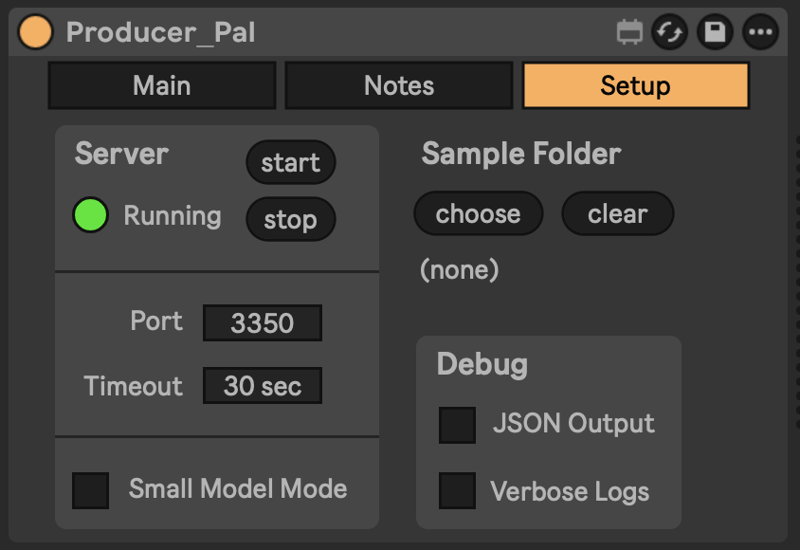Clear the sample folder selection
The image size is (800, 550).
tap(617, 213)
